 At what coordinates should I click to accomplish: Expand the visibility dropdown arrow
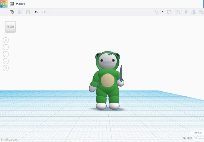(x=162, y=12)
